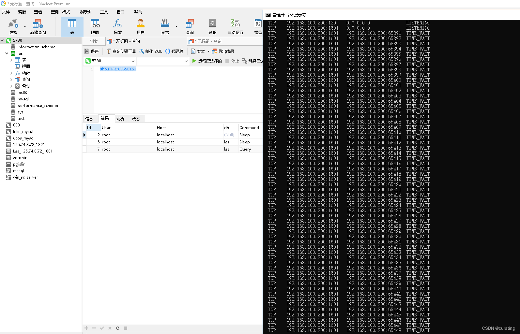Expand the 备份 (backups) tree node
Screen dimensions: 520x334
pyautogui.click(x=11, y=86)
